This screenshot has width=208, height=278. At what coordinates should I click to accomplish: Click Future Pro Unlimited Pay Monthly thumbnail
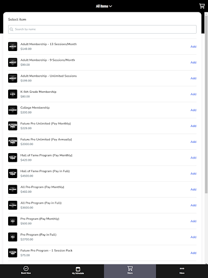click(12, 126)
